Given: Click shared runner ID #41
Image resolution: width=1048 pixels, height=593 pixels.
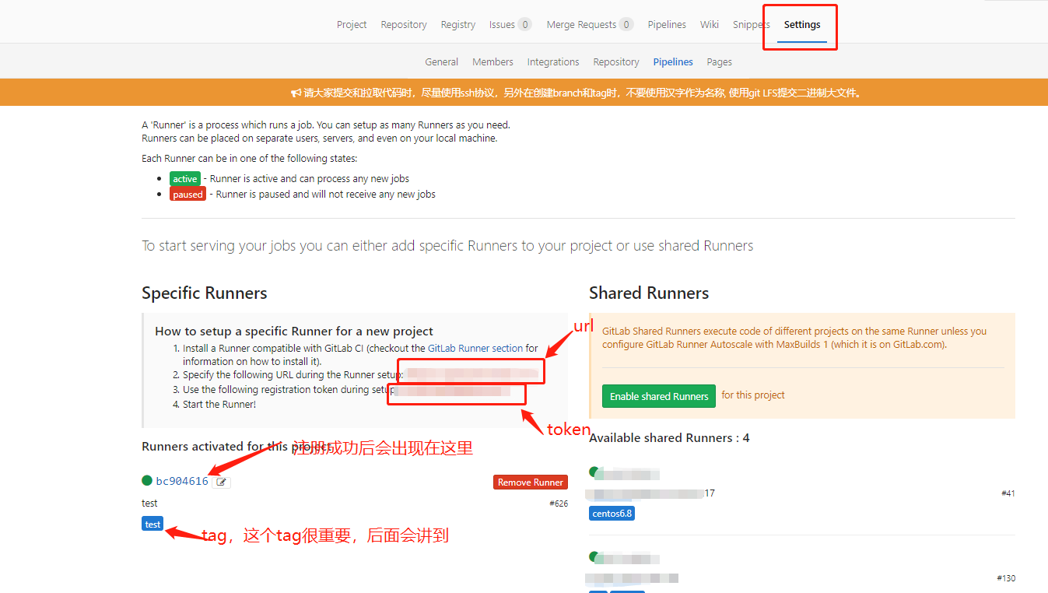Looking at the screenshot, I should coord(1008,493).
